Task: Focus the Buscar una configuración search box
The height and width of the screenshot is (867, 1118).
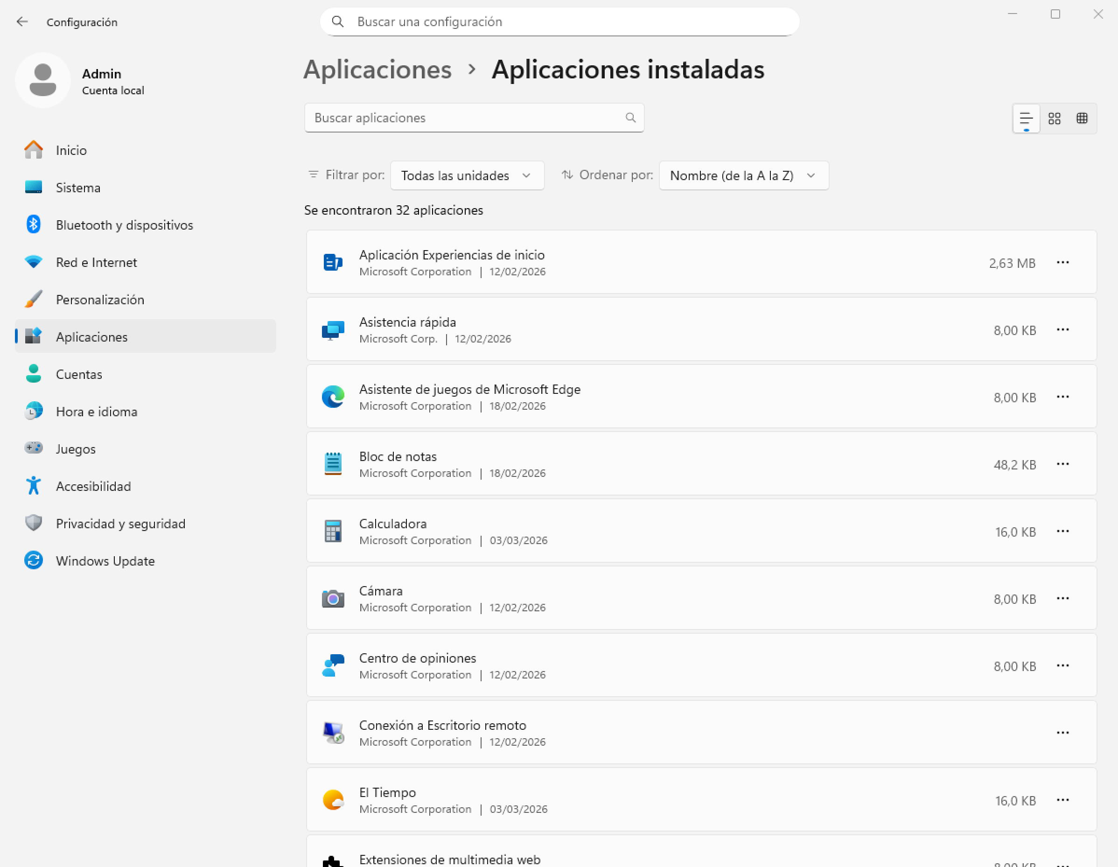Action: click(x=559, y=21)
